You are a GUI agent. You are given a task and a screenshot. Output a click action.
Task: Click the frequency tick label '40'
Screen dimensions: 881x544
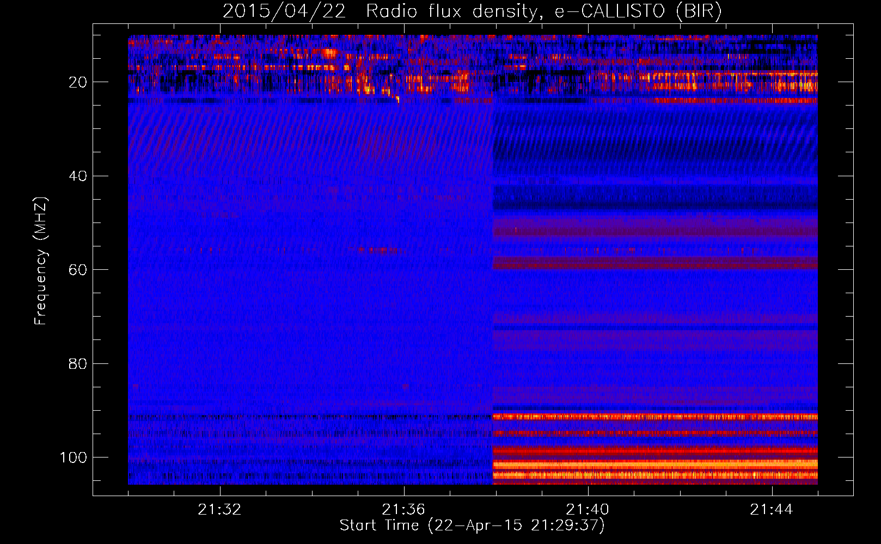tap(78, 176)
